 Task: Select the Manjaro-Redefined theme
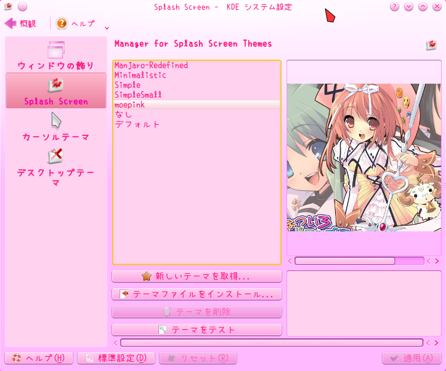coord(197,65)
